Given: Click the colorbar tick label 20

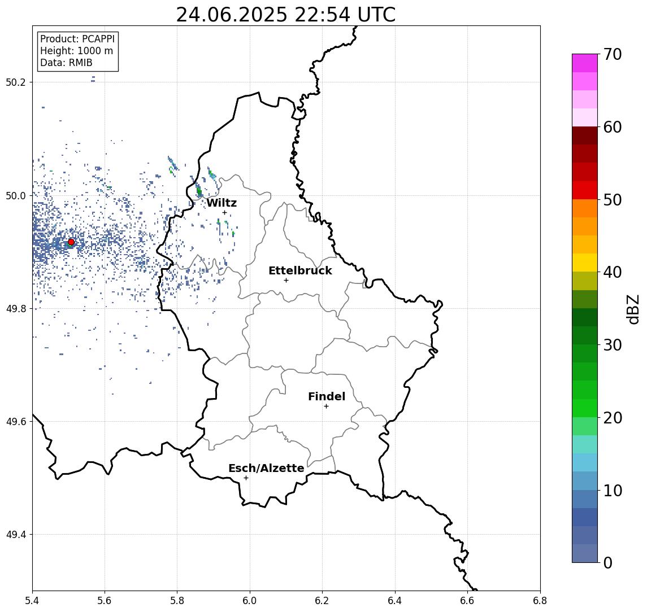Looking at the screenshot, I should [x=613, y=418].
